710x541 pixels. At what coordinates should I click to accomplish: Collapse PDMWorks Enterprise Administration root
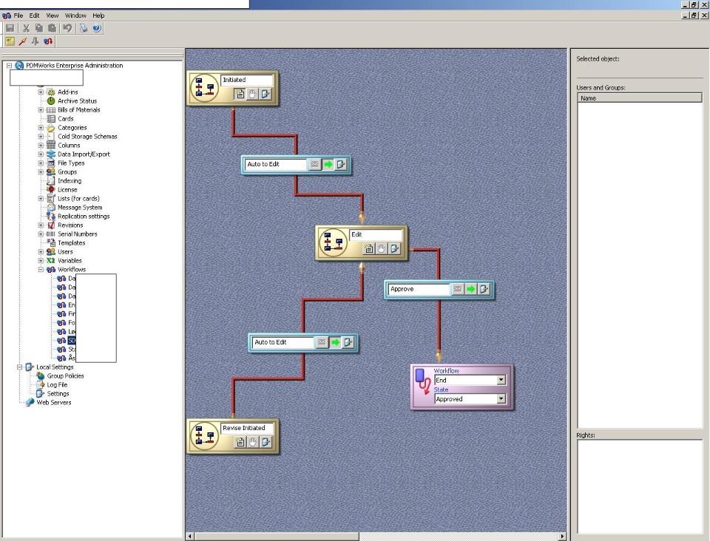(9, 66)
